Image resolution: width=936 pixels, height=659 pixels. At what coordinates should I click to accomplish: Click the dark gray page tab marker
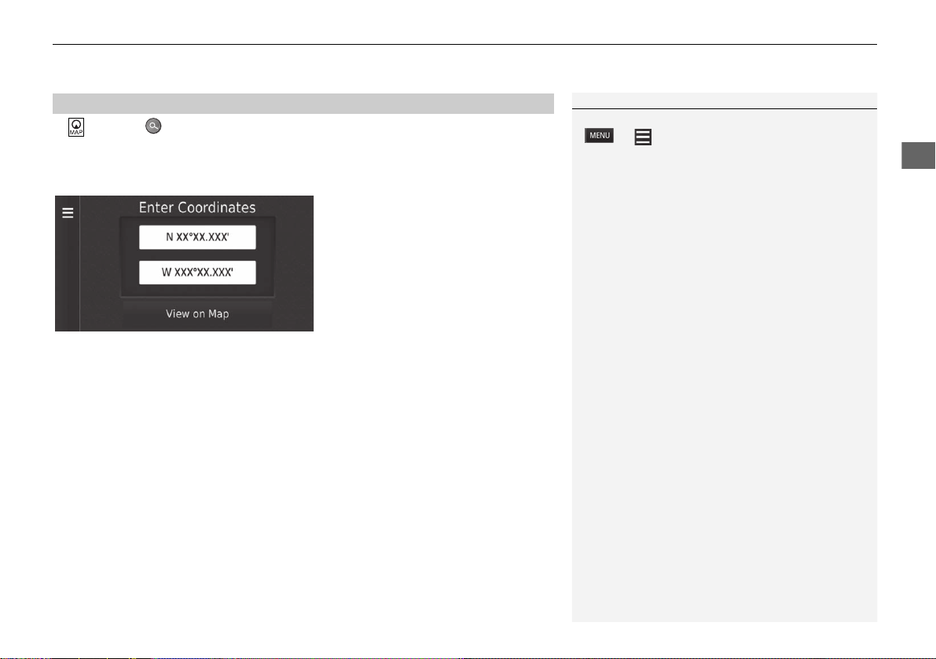click(x=918, y=156)
